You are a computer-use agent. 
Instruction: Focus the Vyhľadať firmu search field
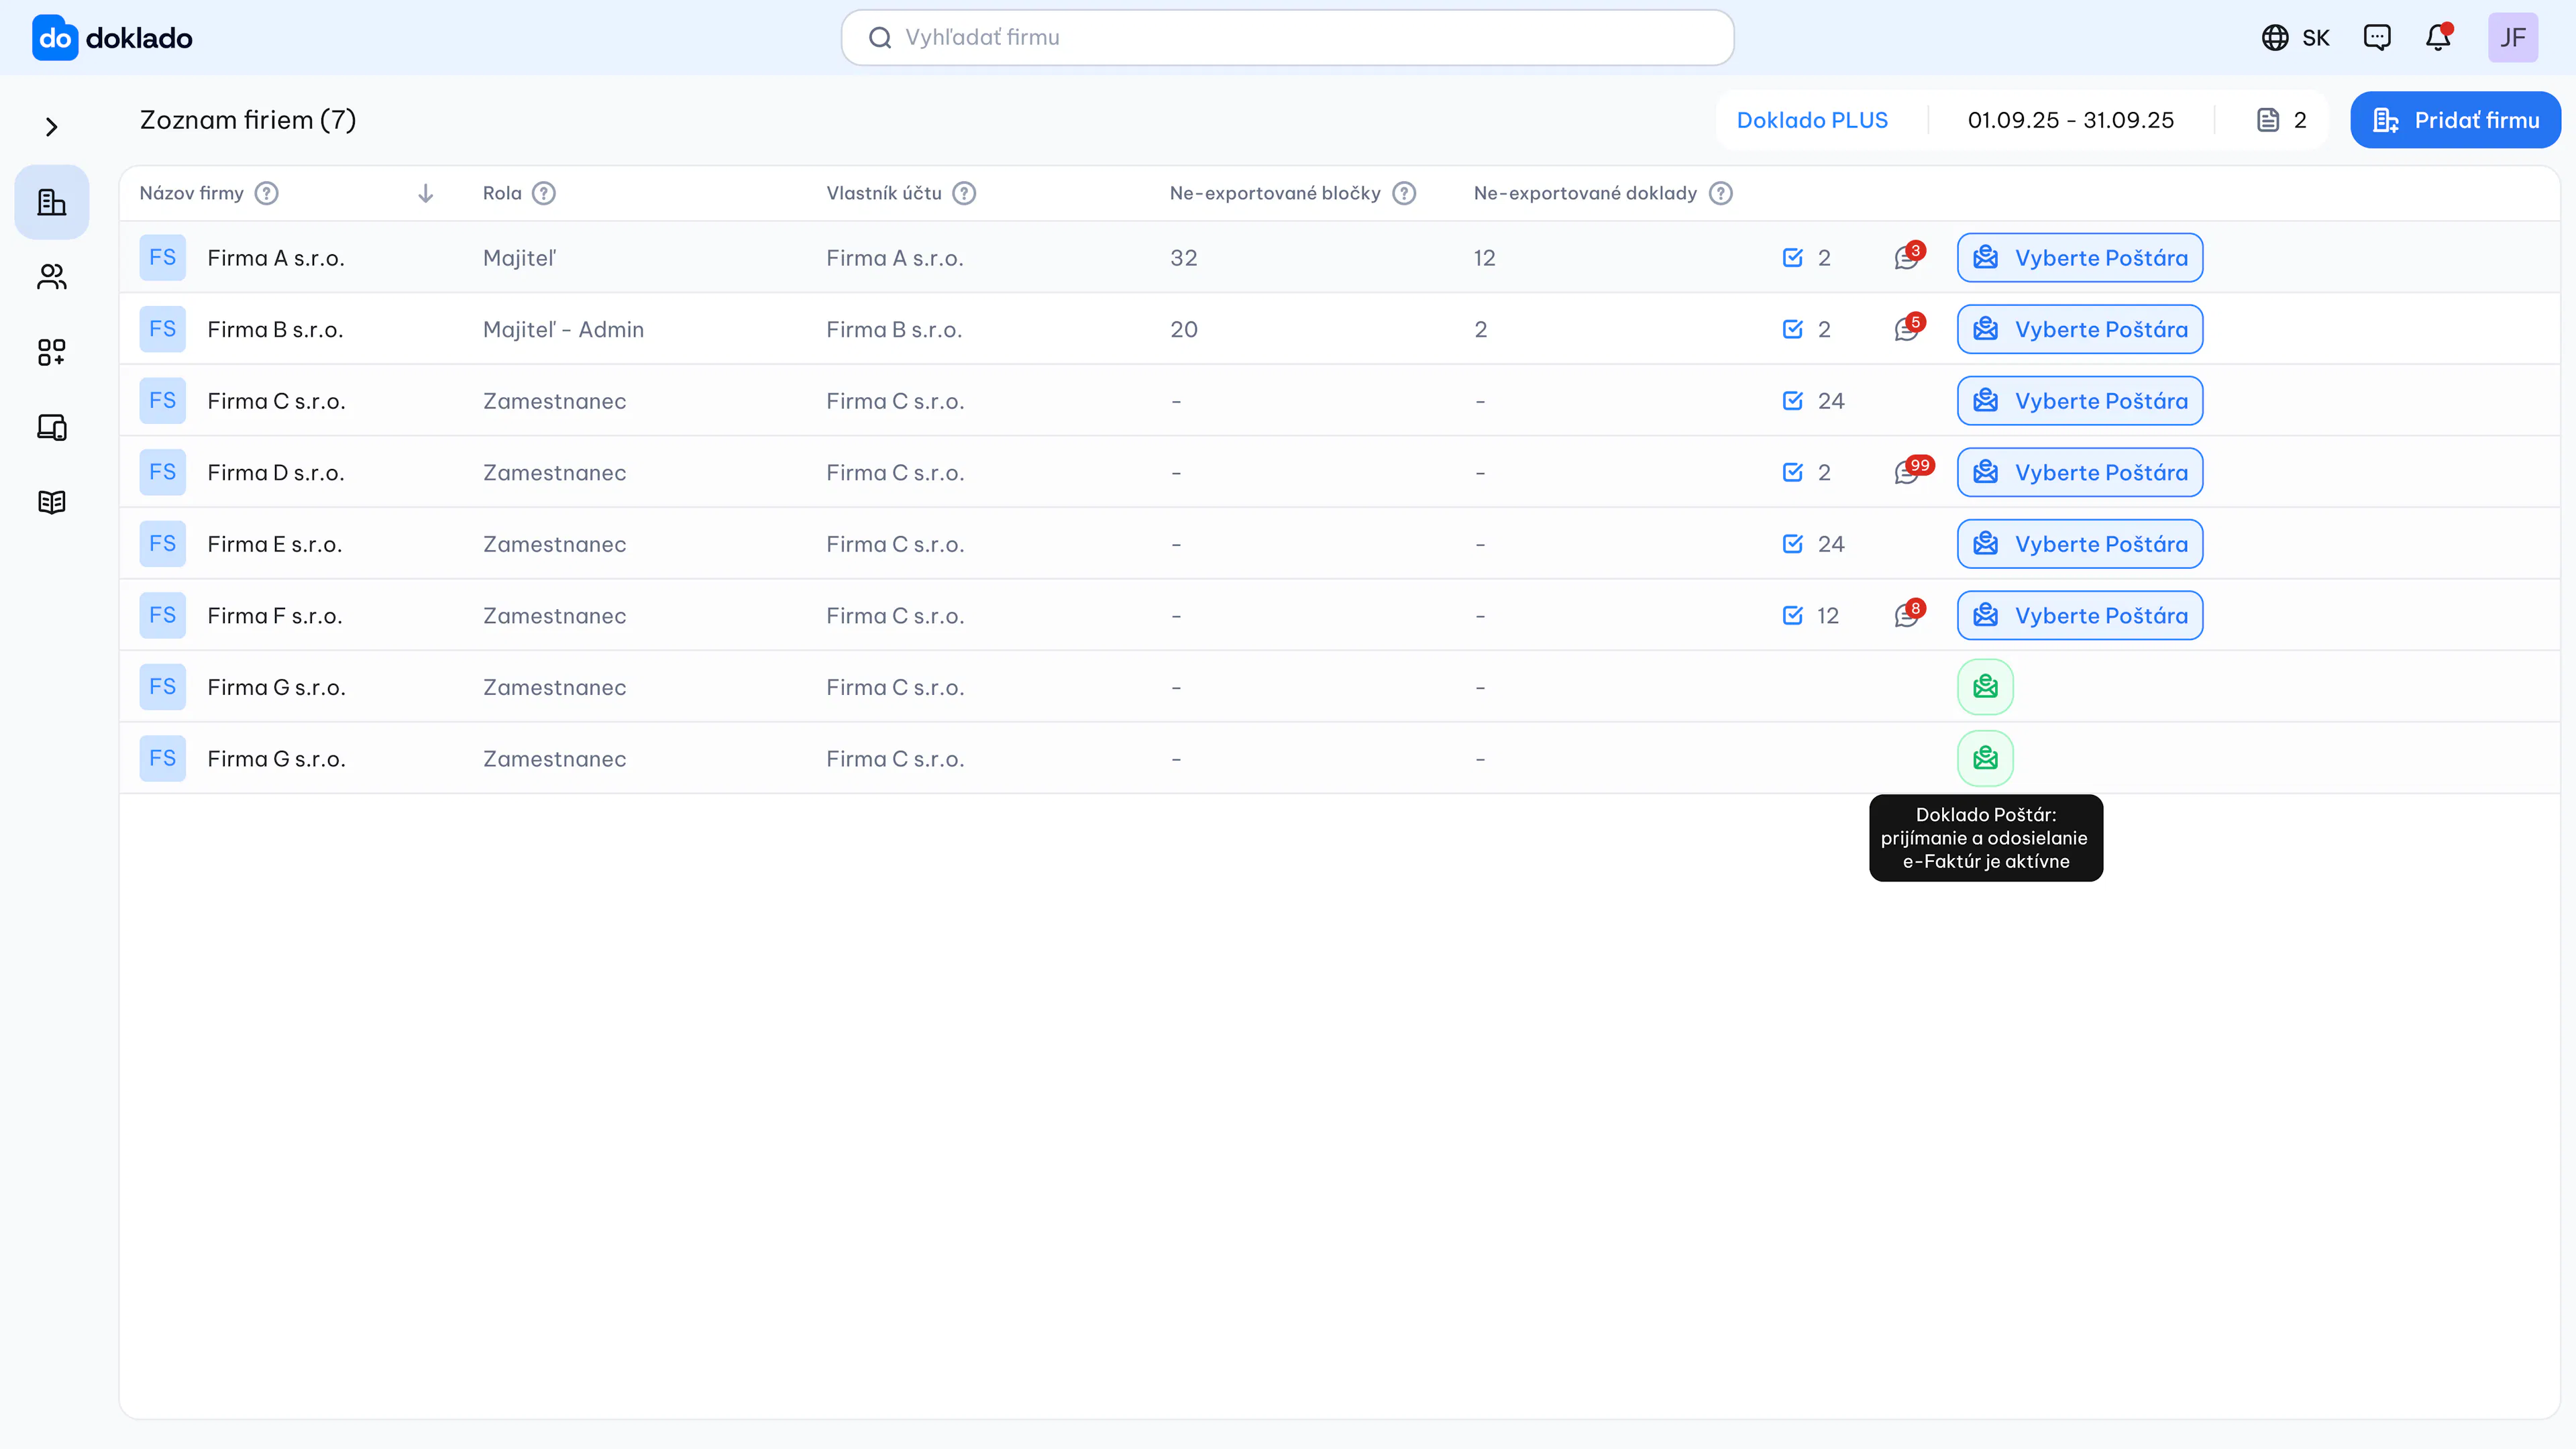1288,38
